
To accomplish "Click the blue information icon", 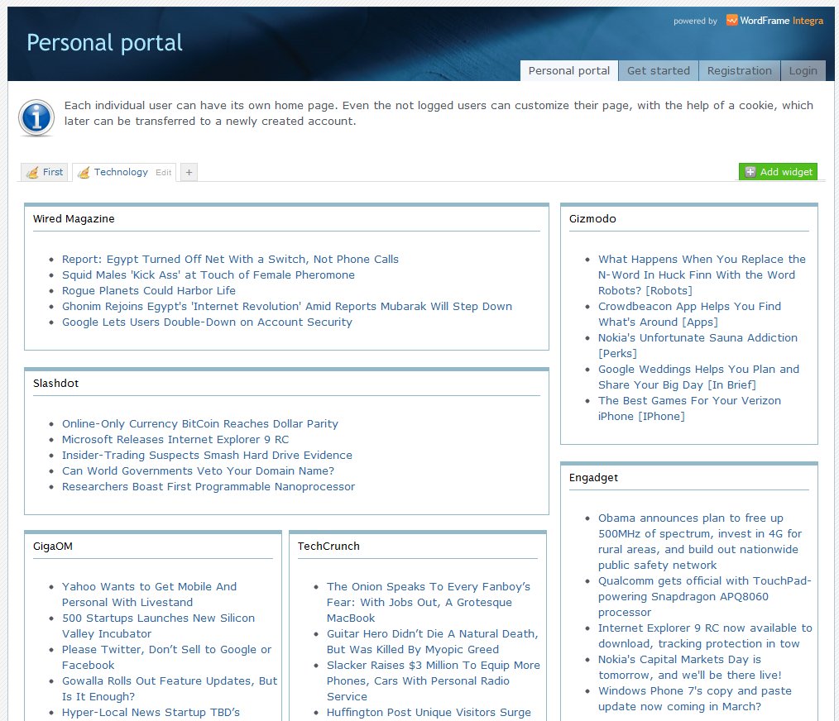I will [36, 117].
